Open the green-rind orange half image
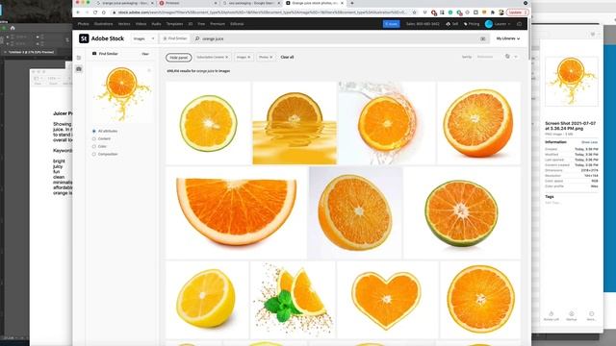The image size is (616, 346). [462, 212]
